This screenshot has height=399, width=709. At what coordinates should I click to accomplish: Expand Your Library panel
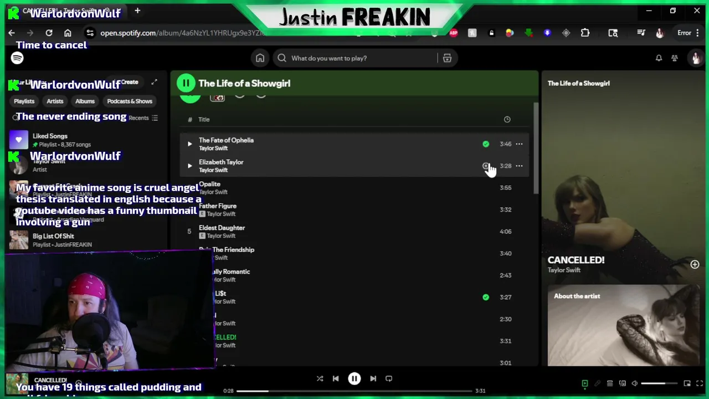pyautogui.click(x=154, y=82)
